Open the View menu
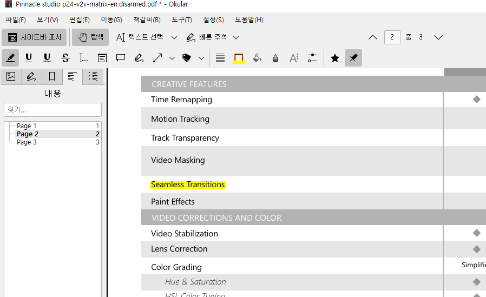 pos(48,20)
